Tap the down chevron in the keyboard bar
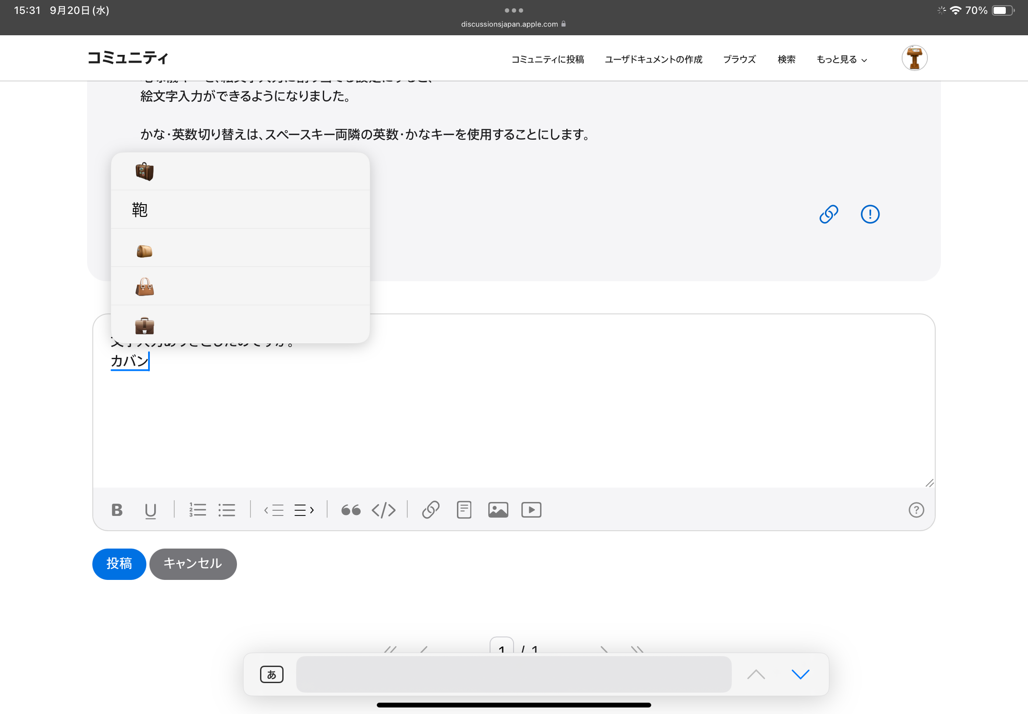Screen dimensions: 1028x714 coord(800,674)
